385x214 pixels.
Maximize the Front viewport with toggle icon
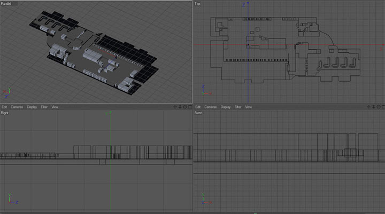point(382,107)
